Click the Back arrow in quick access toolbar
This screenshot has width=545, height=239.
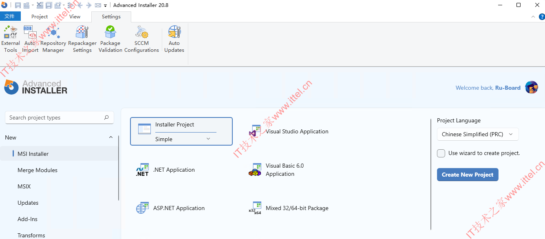80,5
